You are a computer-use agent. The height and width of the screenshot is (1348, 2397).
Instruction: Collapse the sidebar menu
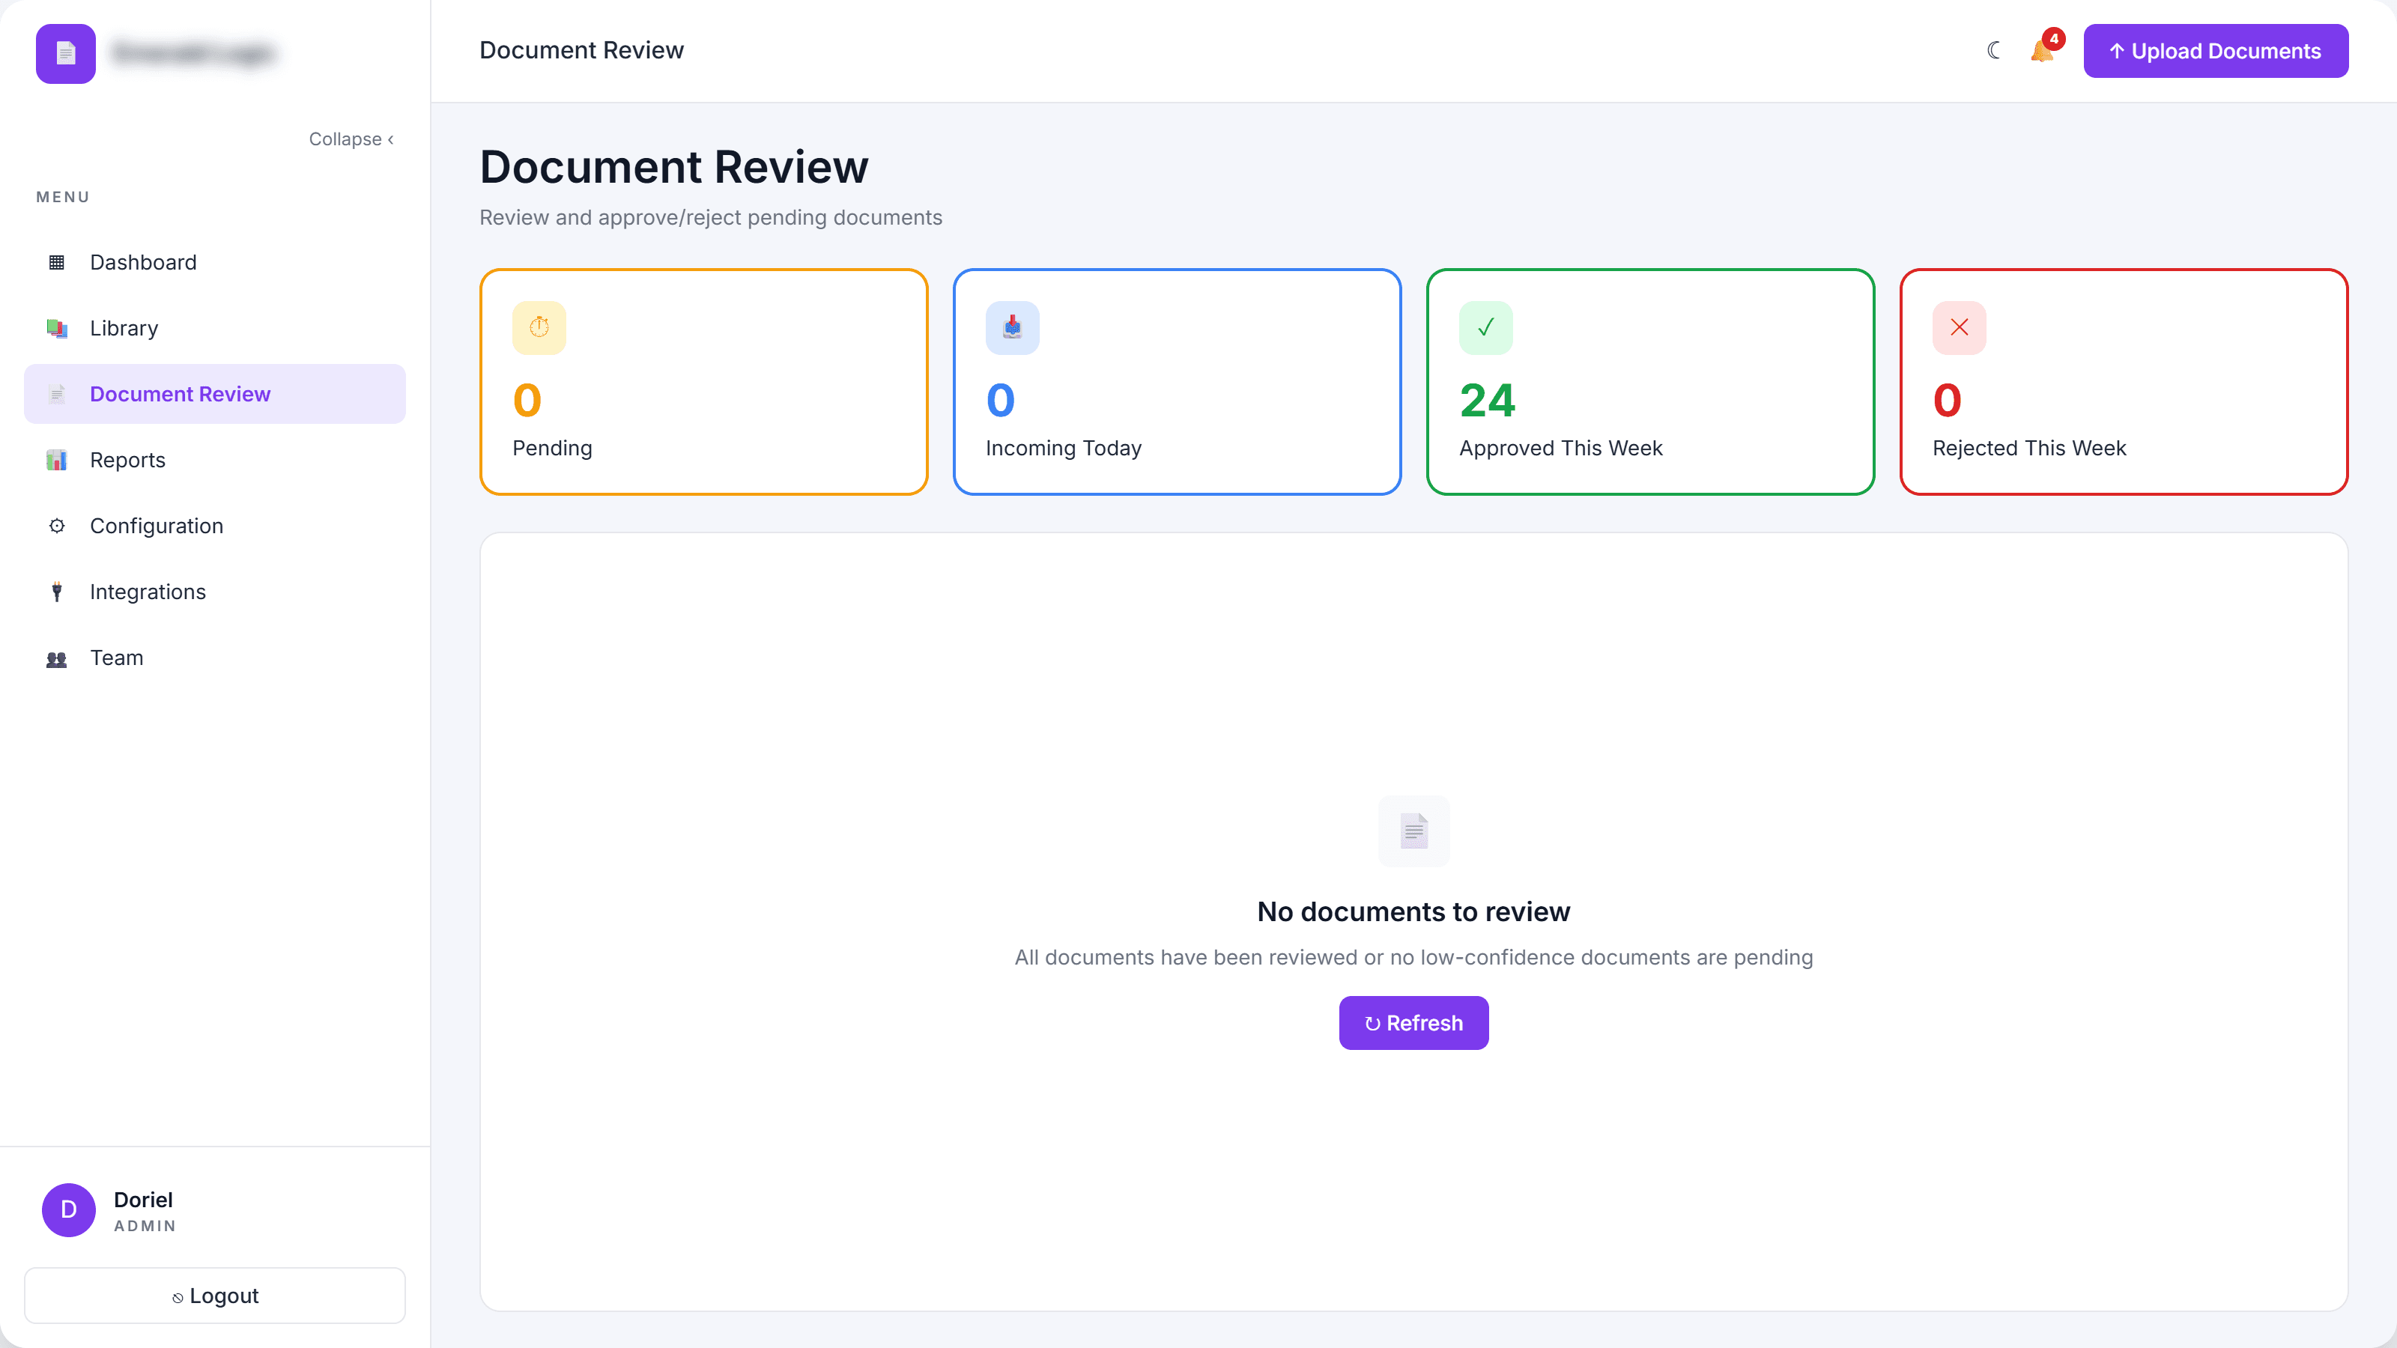pyautogui.click(x=352, y=139)
